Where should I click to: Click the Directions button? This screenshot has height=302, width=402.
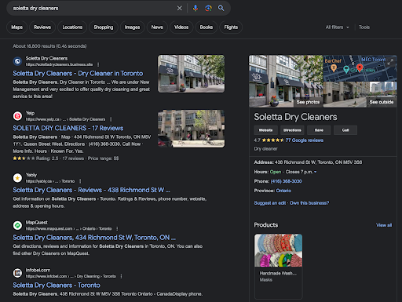(x=292, y=130)
